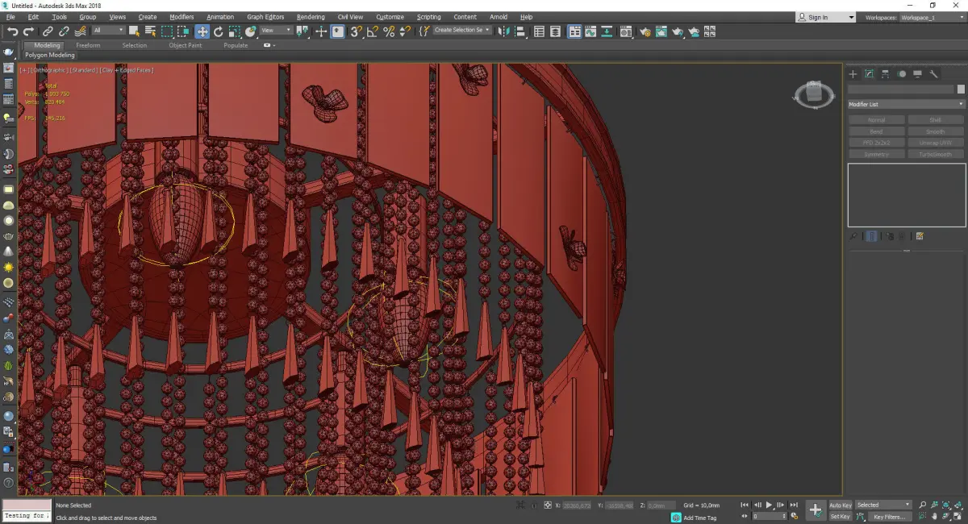Select the Select and Link tool
The width and height of the screenshot is (968, 524).
48,31
